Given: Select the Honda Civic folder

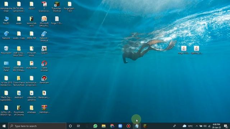Looking at the screenshot, I should pyautogui.click(x=6, y=81).
